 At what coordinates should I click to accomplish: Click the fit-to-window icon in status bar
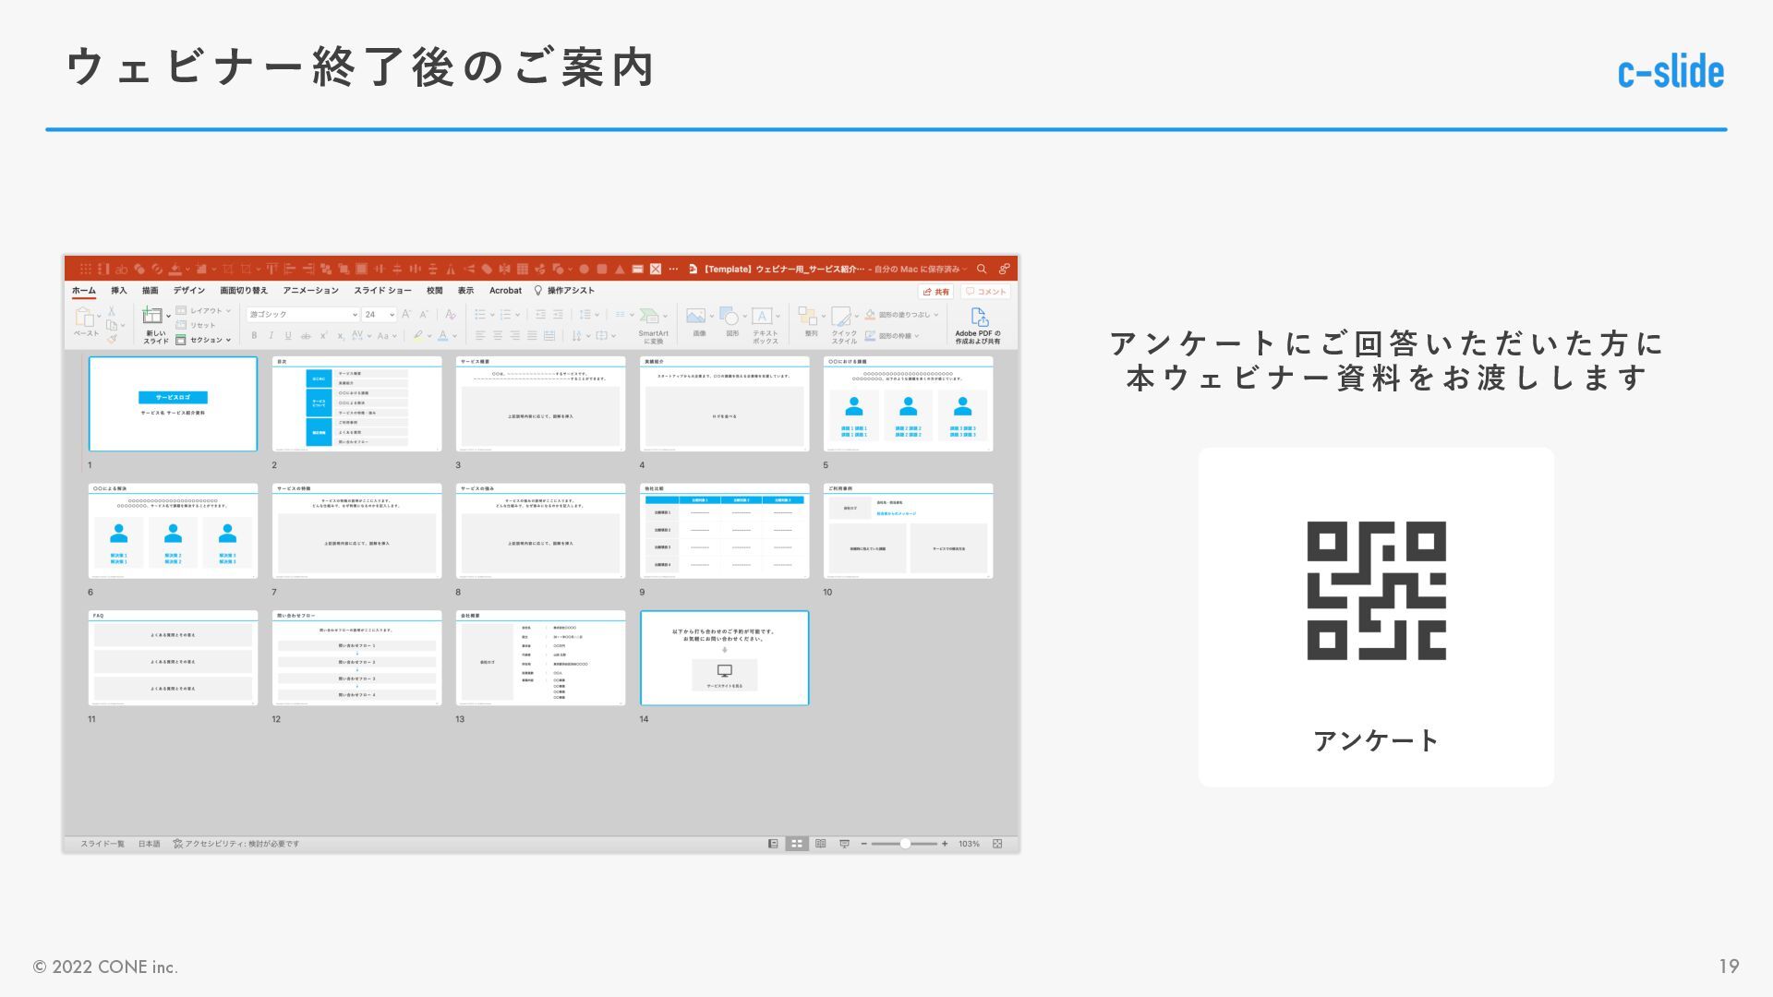tap(997, 844)
